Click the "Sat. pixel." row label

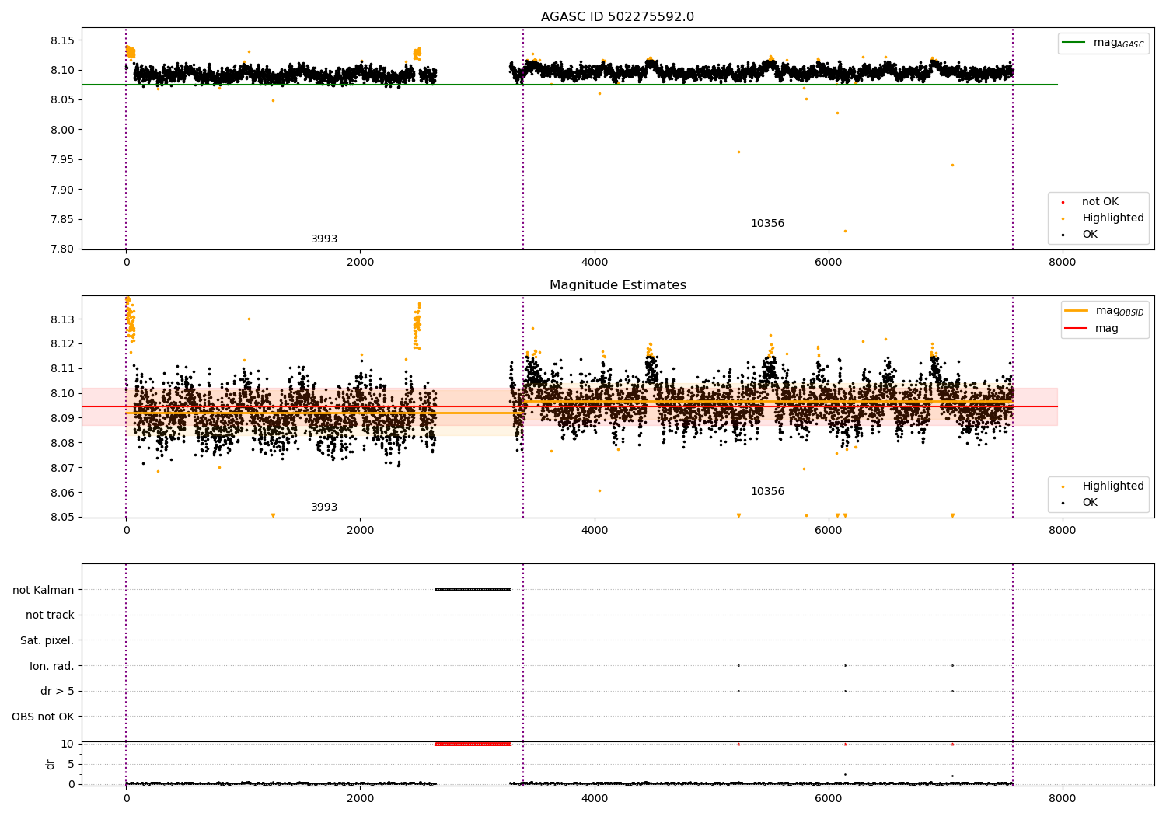(47, 641)
